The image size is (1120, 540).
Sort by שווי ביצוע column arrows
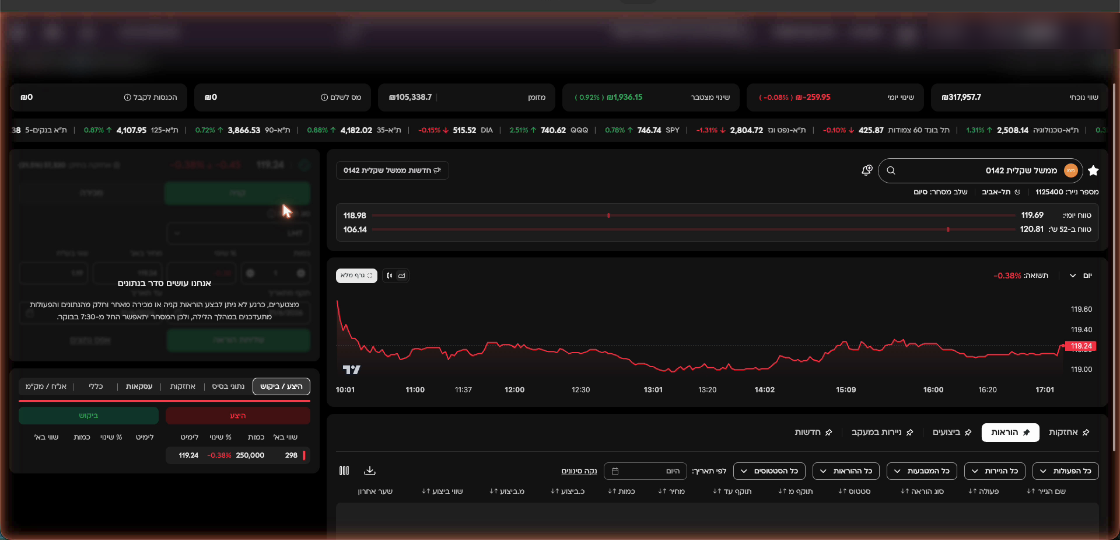pyautogui.click(x=426, y=492)
